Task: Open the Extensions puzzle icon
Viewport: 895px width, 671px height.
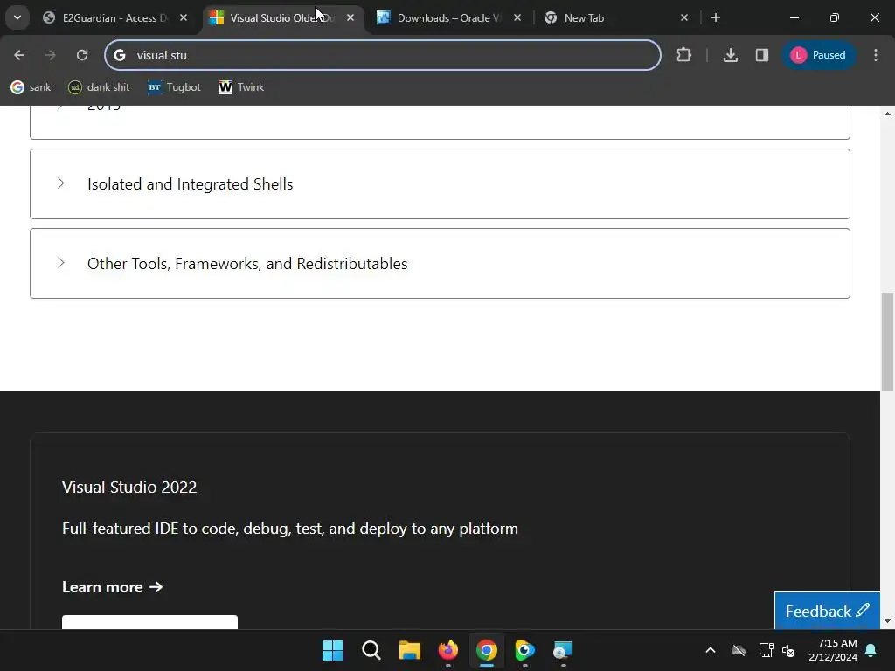Action: coord(683,55)
